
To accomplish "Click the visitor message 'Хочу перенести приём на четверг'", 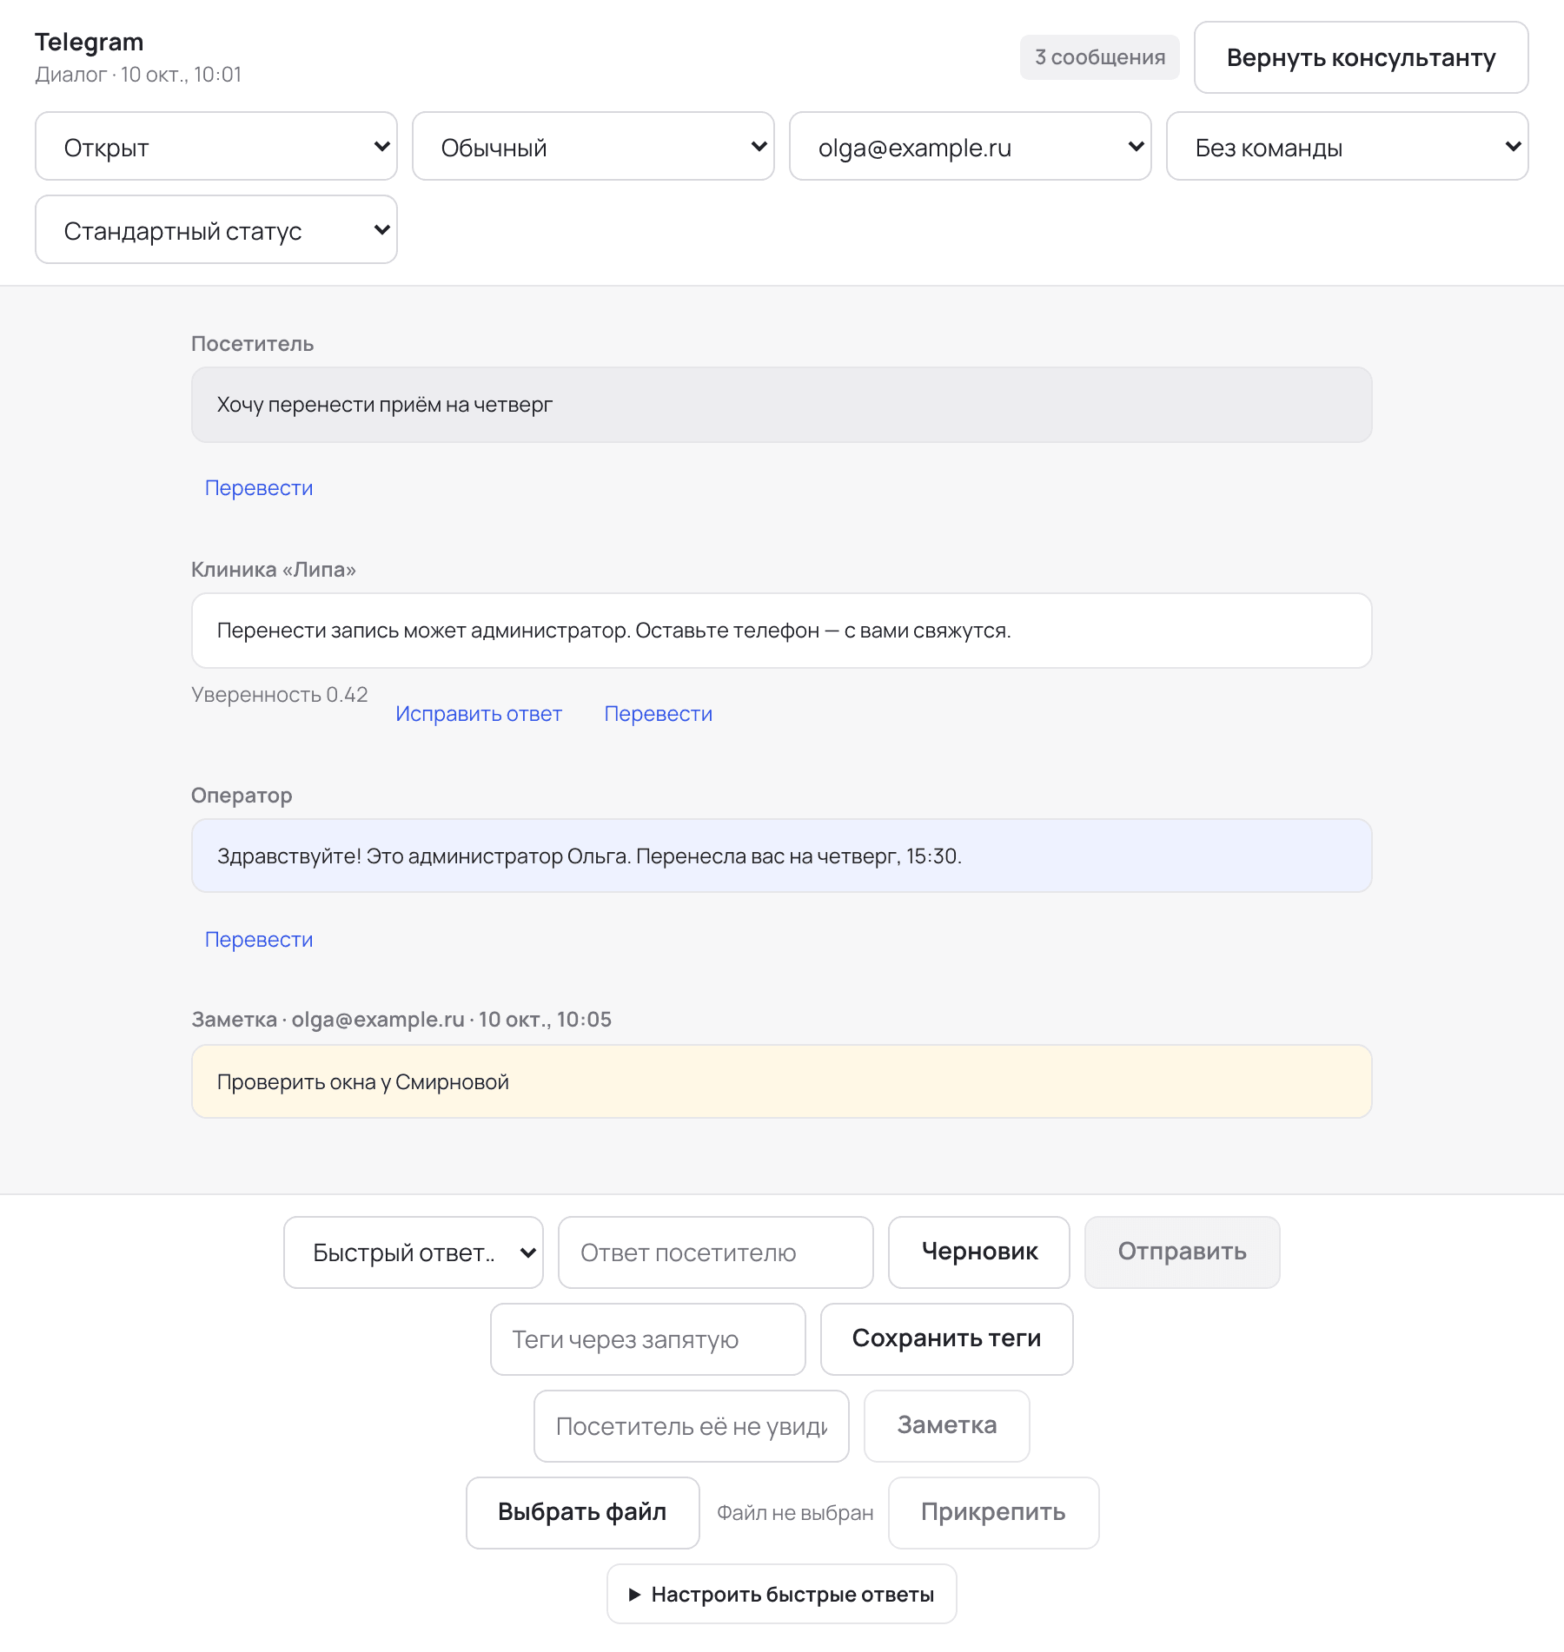I will (782, 405).
